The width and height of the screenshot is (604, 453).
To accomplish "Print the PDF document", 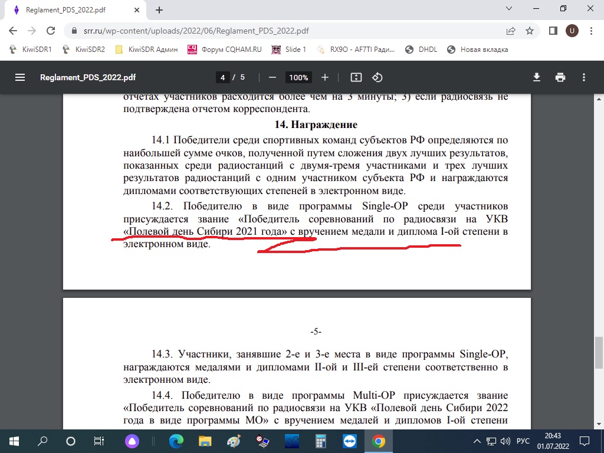I will click(560, 77).
